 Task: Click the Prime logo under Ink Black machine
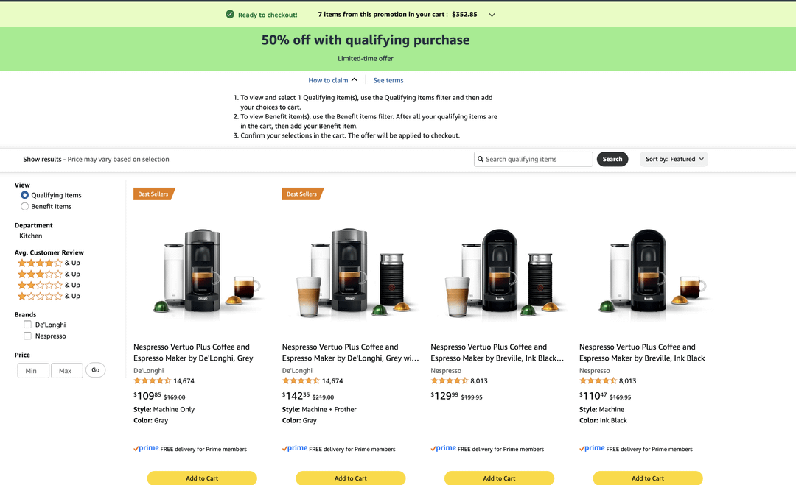(592, 448)
